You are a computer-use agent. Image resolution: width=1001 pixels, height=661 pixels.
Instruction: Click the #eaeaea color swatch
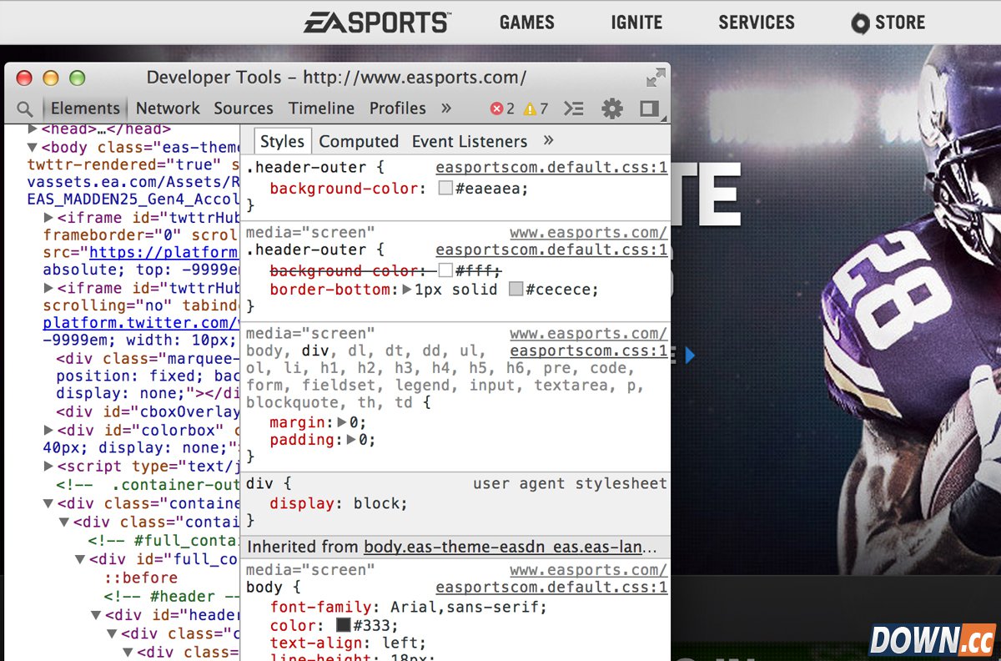[445, 189]
